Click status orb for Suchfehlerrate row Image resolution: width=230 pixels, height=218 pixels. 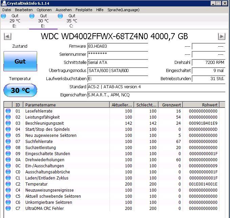(x=8, y=141)
